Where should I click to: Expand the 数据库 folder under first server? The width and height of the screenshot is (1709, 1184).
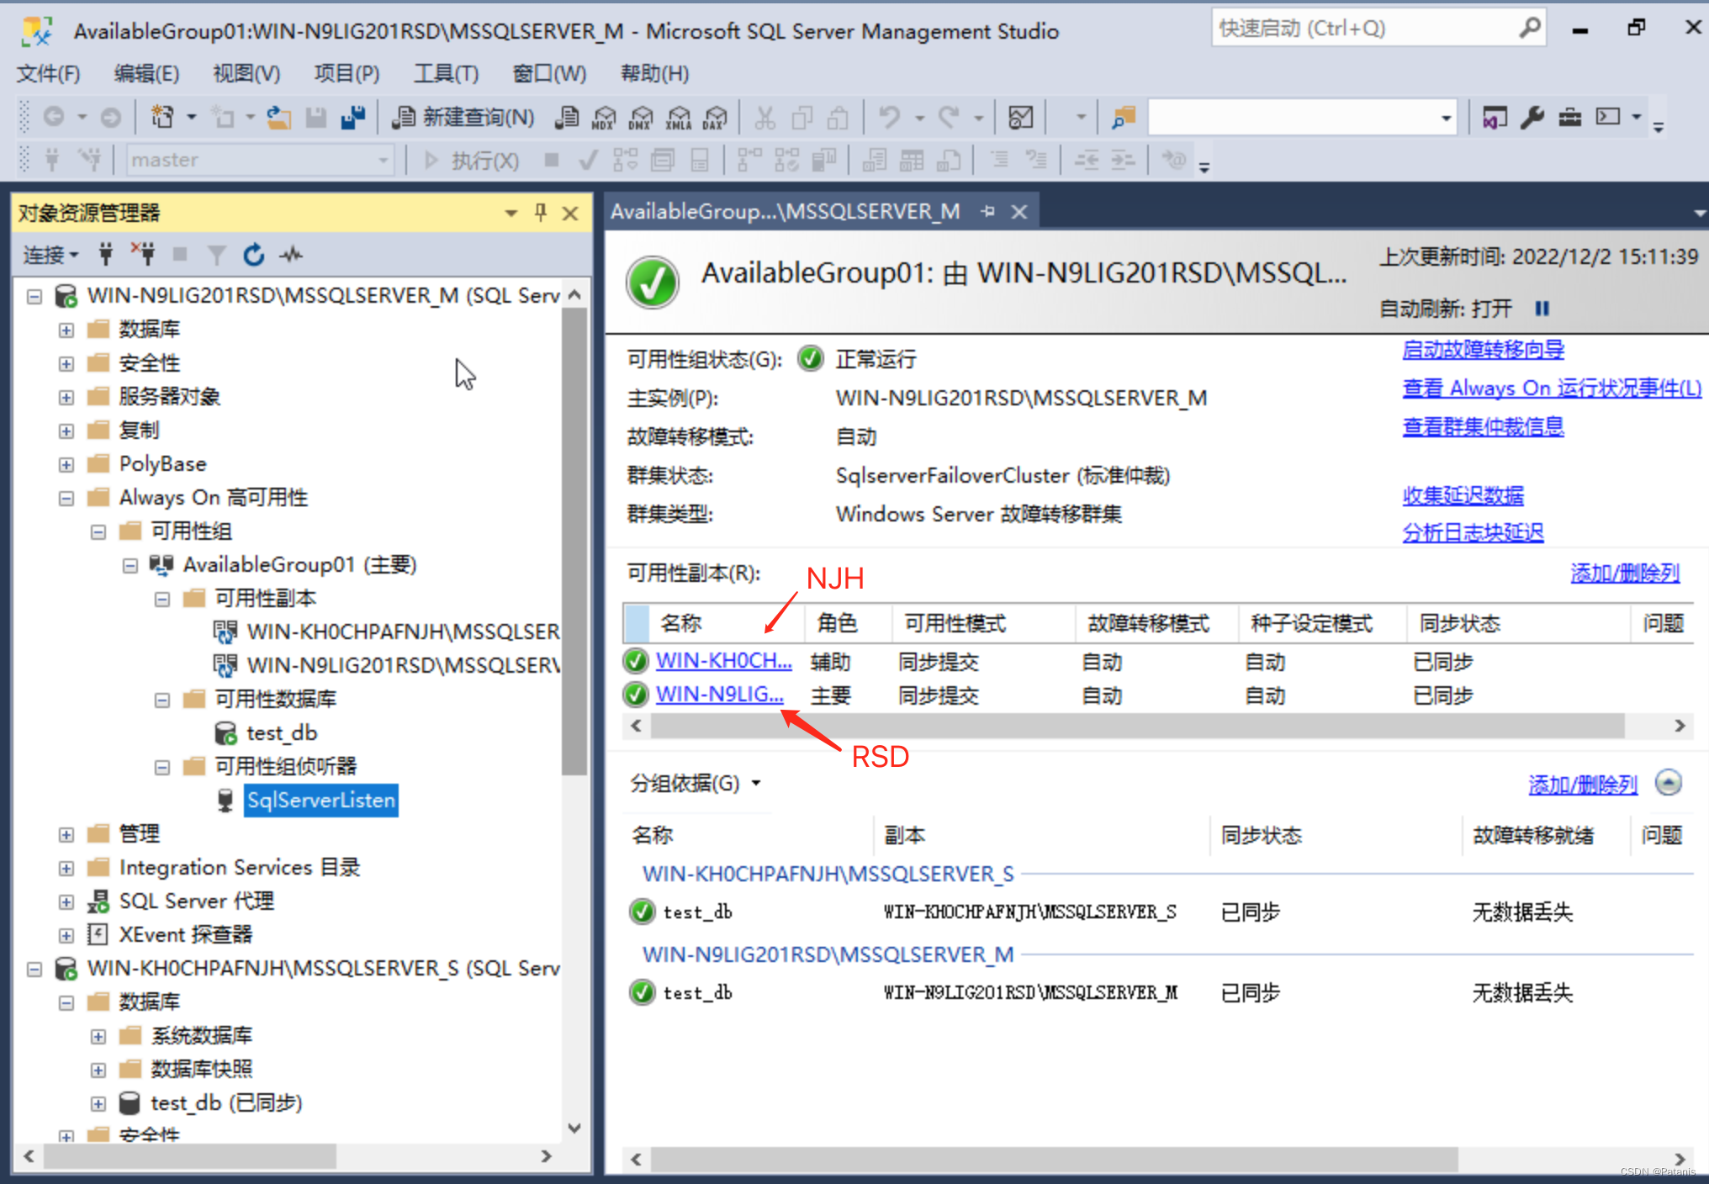pyautogui.click(x=66, y=330)
